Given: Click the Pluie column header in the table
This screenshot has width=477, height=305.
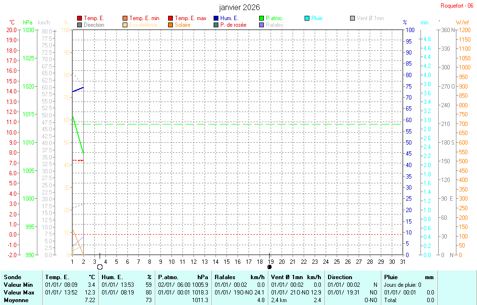Looking at the screenshot, I should [392, 277].
